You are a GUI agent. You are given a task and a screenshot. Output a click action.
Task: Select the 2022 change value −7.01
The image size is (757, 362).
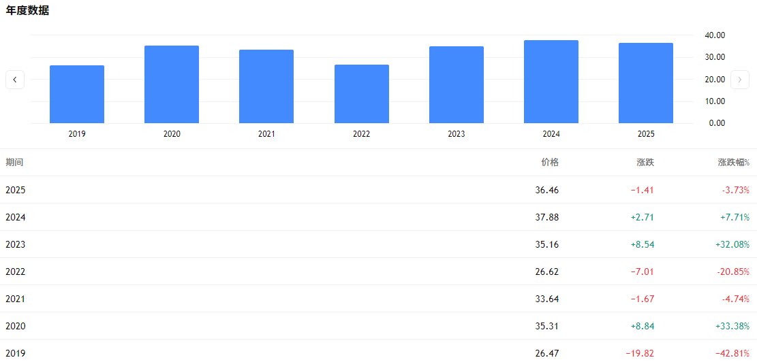(x=642, y=271)
